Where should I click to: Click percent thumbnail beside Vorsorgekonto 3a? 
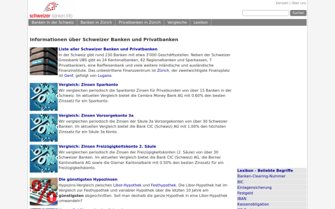pos(44,128)
